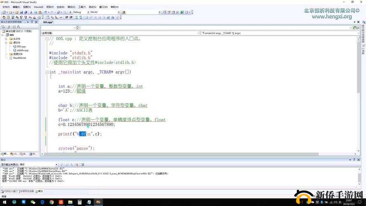Open the Debug configuration dropdown
Screen dimensions: 366x206
point(89,12)
